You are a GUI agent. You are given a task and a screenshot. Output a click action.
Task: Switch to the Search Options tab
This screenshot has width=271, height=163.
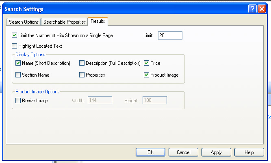pos(24,22)
